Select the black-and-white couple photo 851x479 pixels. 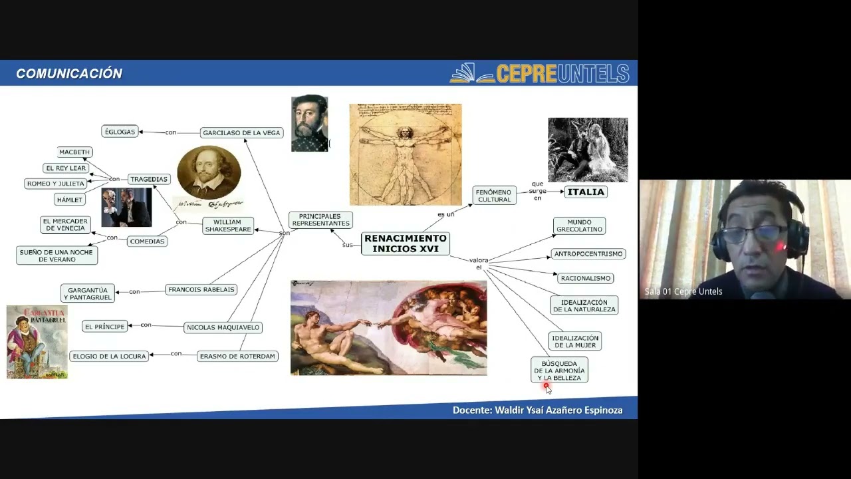[588, 150]
